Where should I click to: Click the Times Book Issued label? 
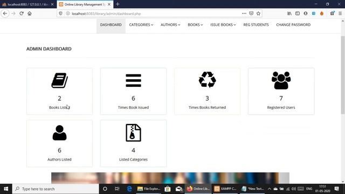point(133,107)
